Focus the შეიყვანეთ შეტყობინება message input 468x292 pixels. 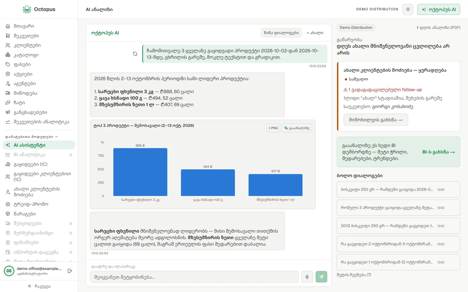click(194, 277)
